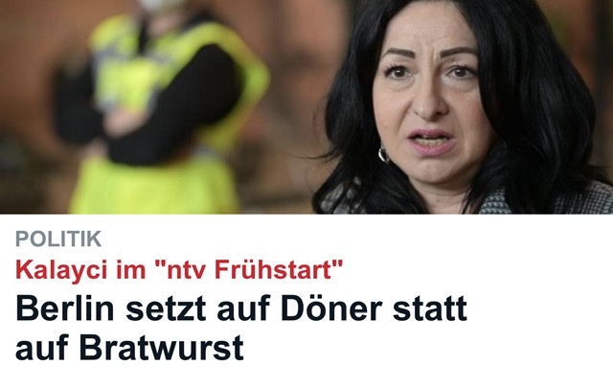Click the red "Kalayci im ntv Frühstart" kicker

coord(179,269)
